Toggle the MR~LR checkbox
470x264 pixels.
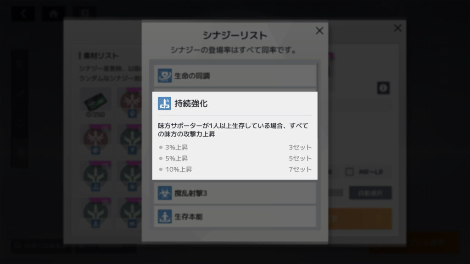349,172
